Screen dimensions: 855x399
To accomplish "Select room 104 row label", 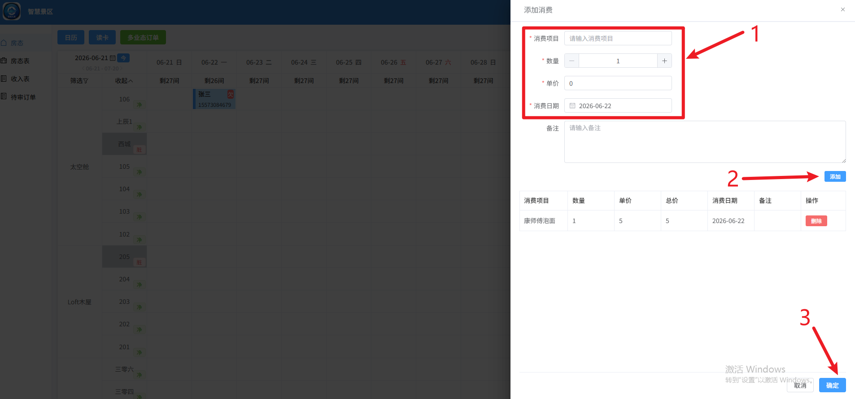I will pos(124,189).
